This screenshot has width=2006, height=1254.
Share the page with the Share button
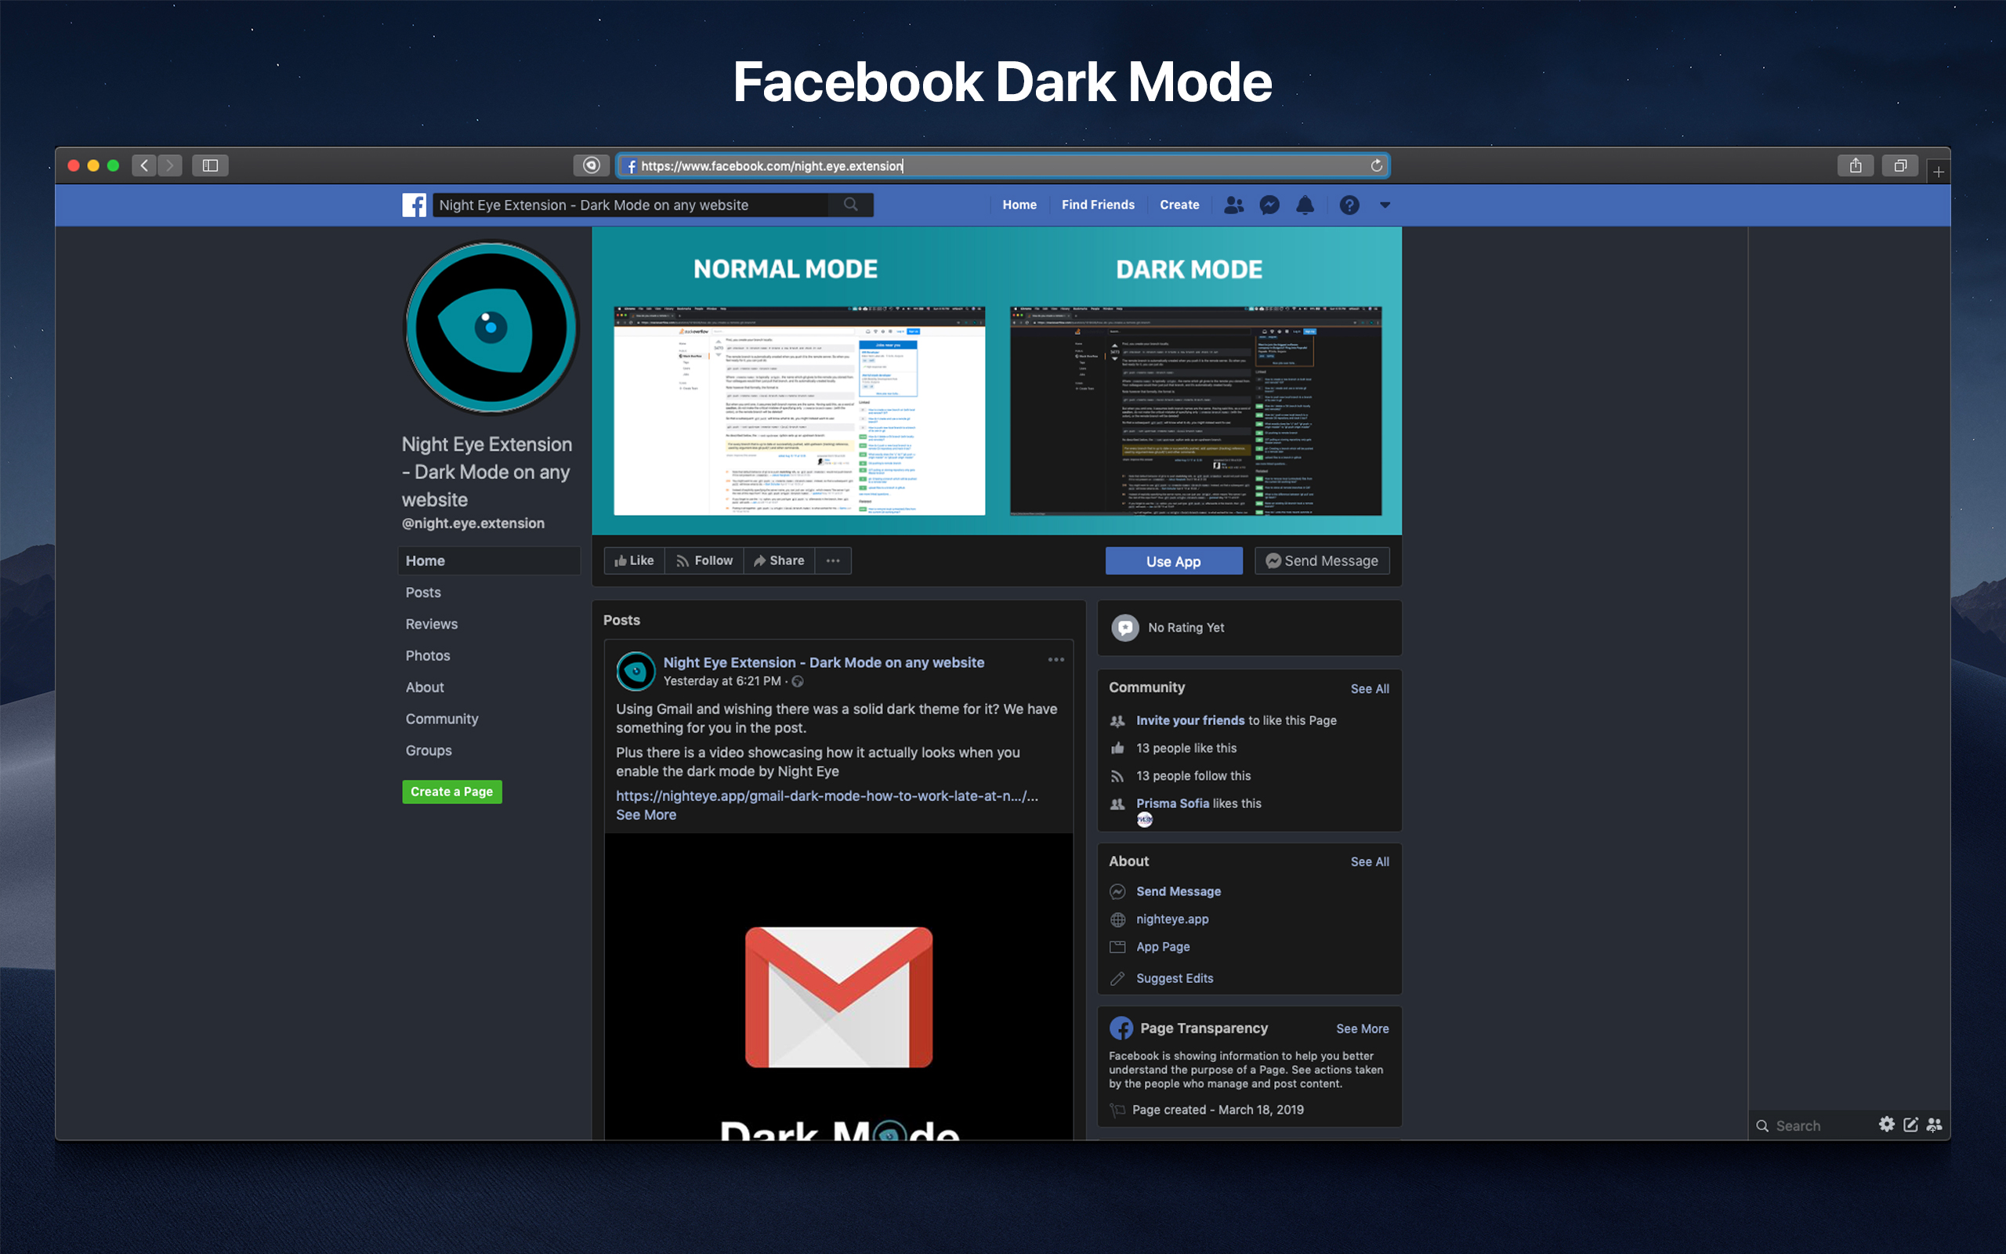779,560
